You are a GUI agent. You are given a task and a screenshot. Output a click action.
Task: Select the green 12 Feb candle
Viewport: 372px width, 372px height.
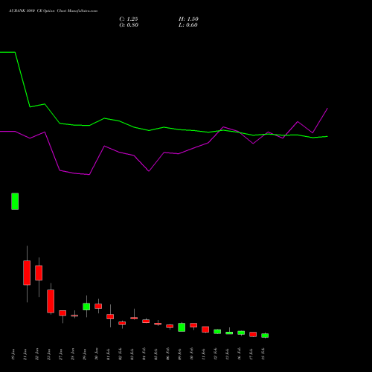217,332
